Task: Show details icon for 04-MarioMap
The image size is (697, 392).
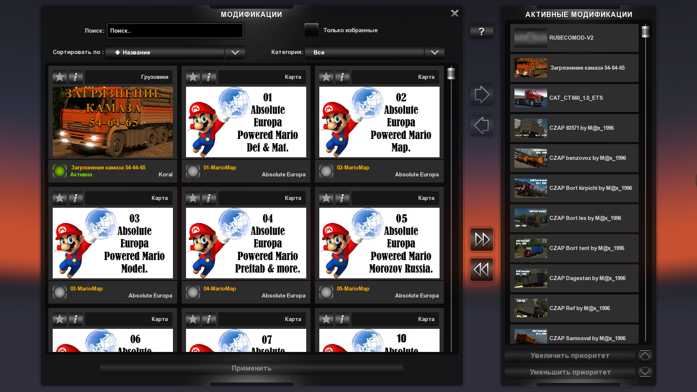Action: coord(209,198)
